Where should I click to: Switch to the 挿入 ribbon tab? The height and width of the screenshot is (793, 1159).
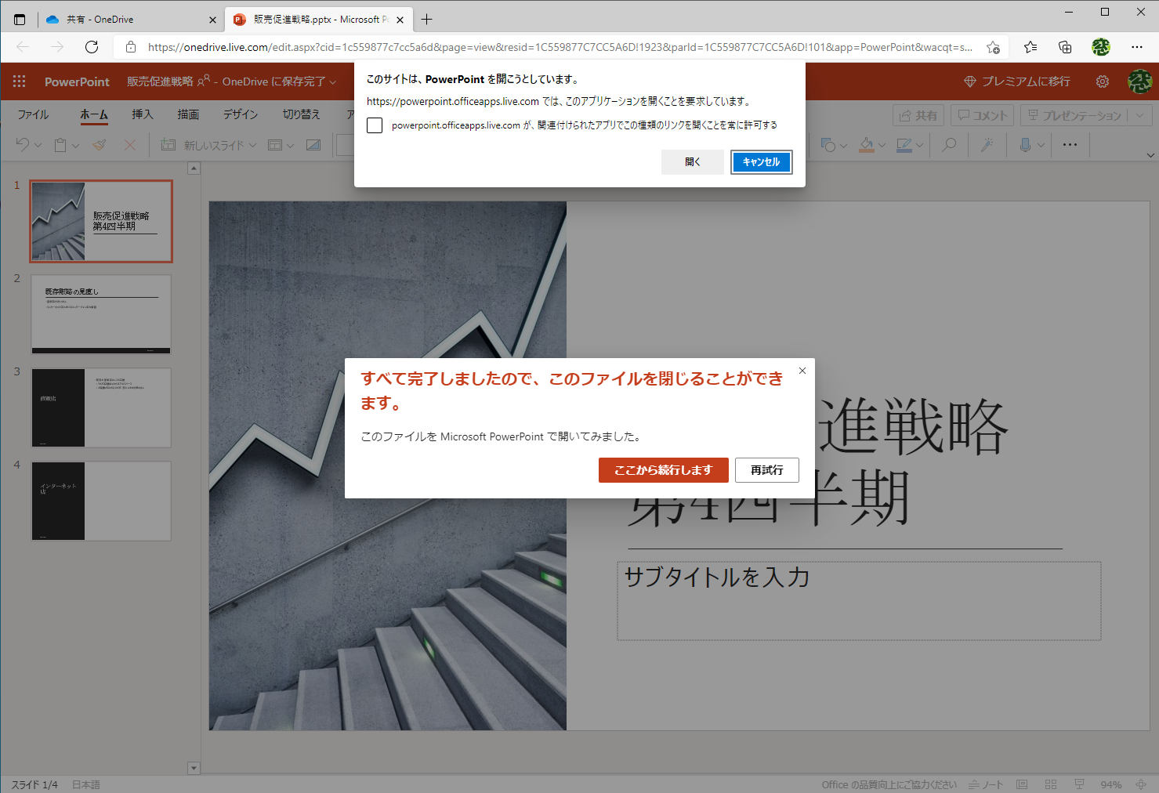click(142, 114)
